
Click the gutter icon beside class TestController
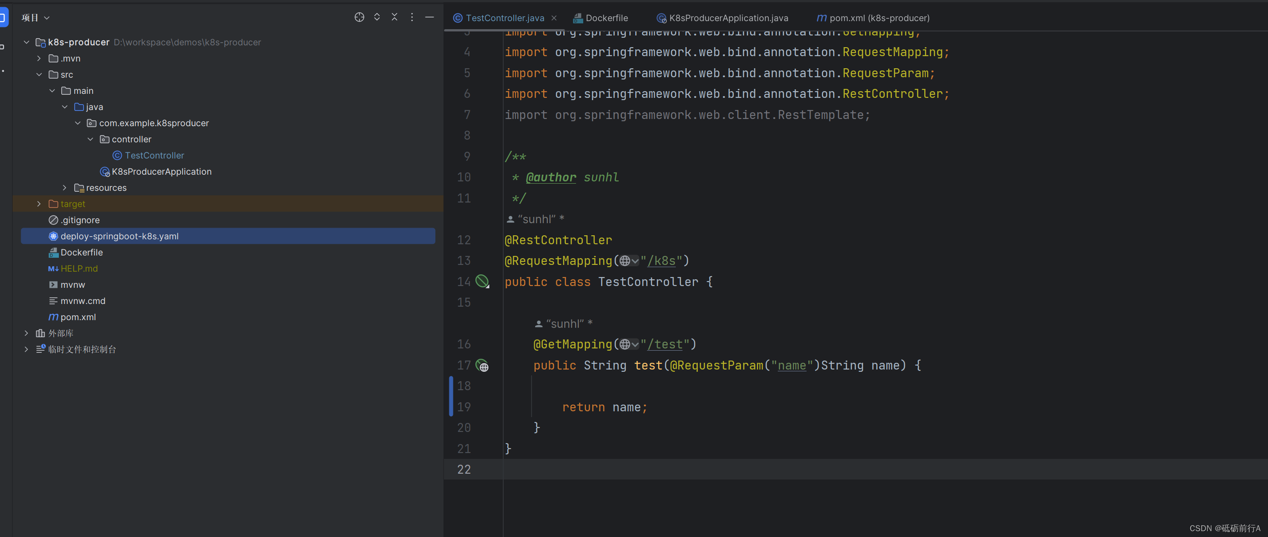(482, 281)
